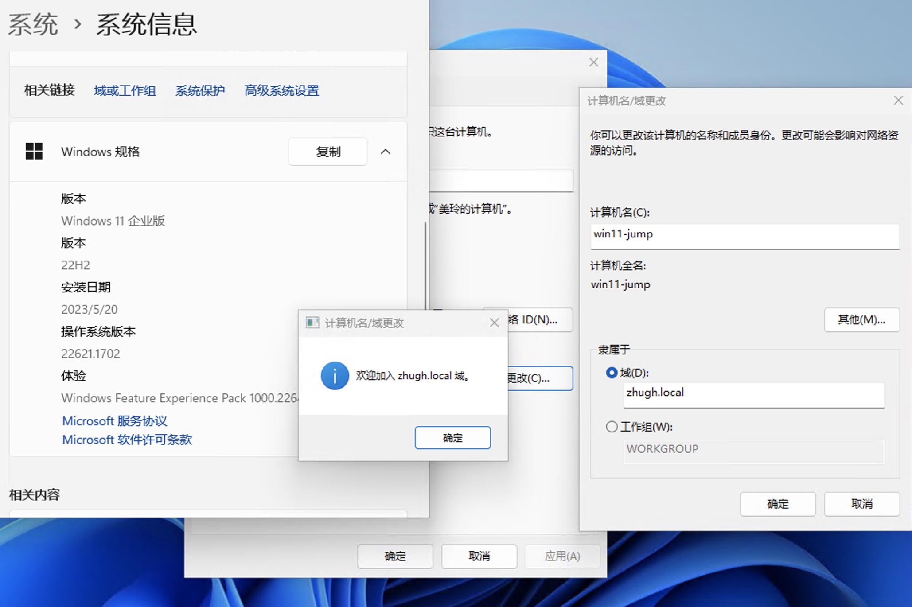Open the 域或工作组 related link

point(125,91)
